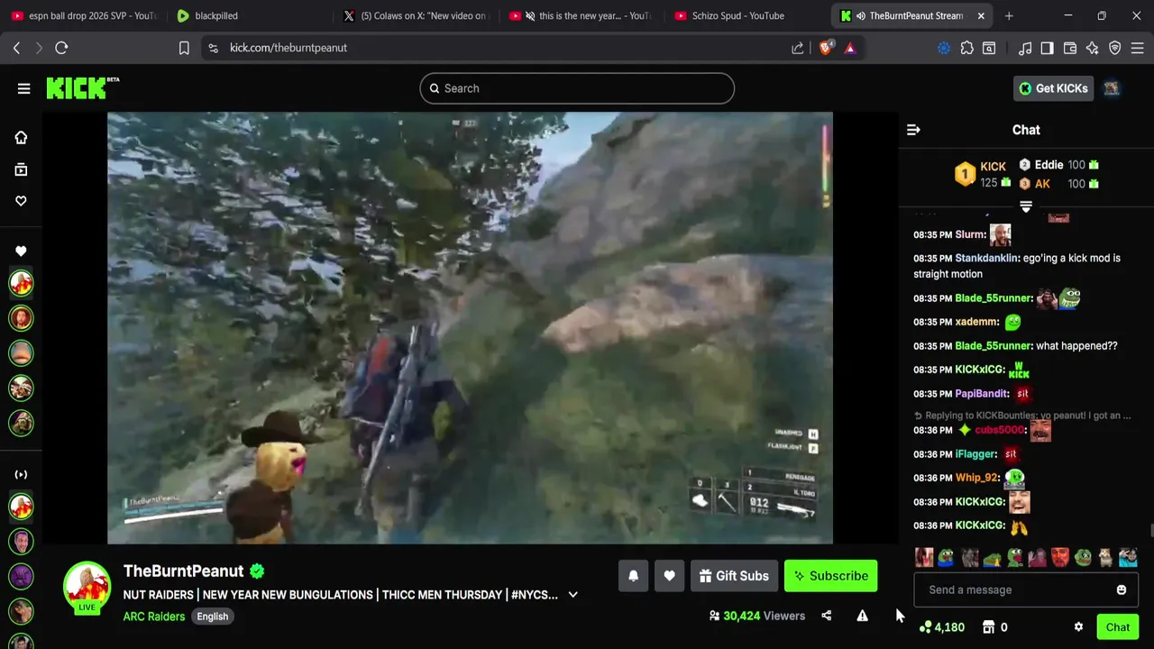This screenshot has height=649, width=1154.
Task: Switch to the Colaws on X tab
Action: tap(416, 15)
